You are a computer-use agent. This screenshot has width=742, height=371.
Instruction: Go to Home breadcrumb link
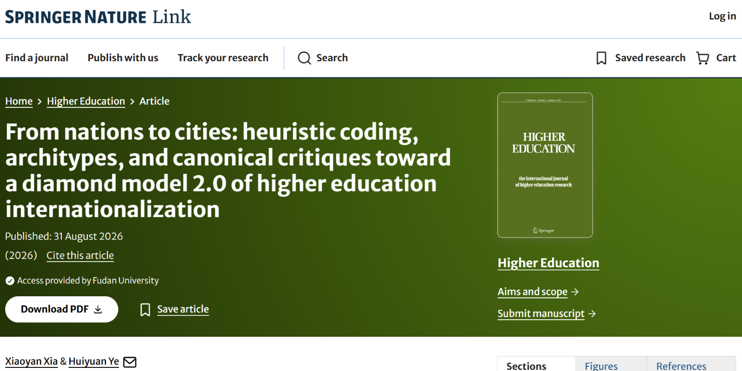(x=19, y=101)
